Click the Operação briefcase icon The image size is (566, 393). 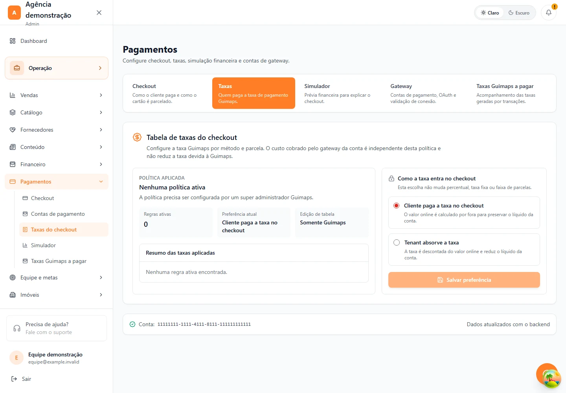coord(17,68)
